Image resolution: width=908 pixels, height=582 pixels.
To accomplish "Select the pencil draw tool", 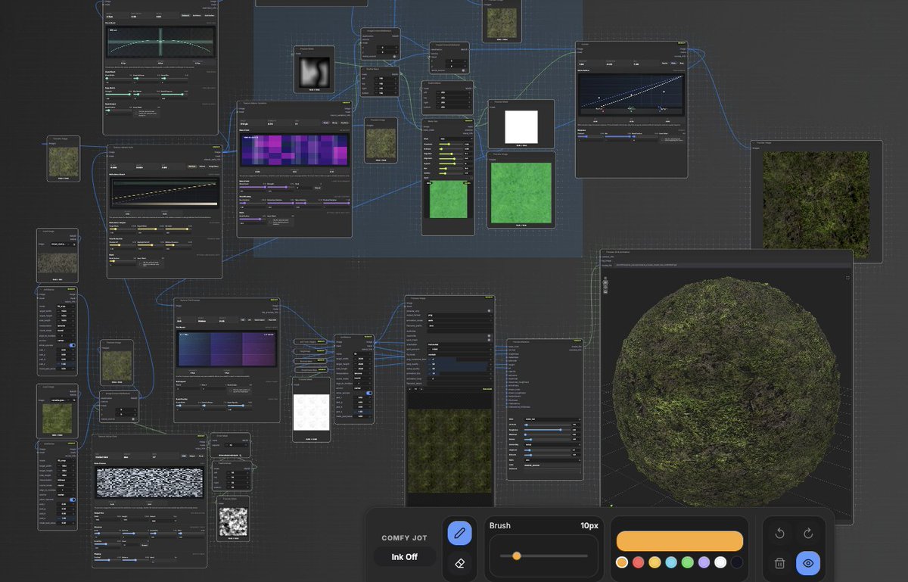I will tap(460, 534).
